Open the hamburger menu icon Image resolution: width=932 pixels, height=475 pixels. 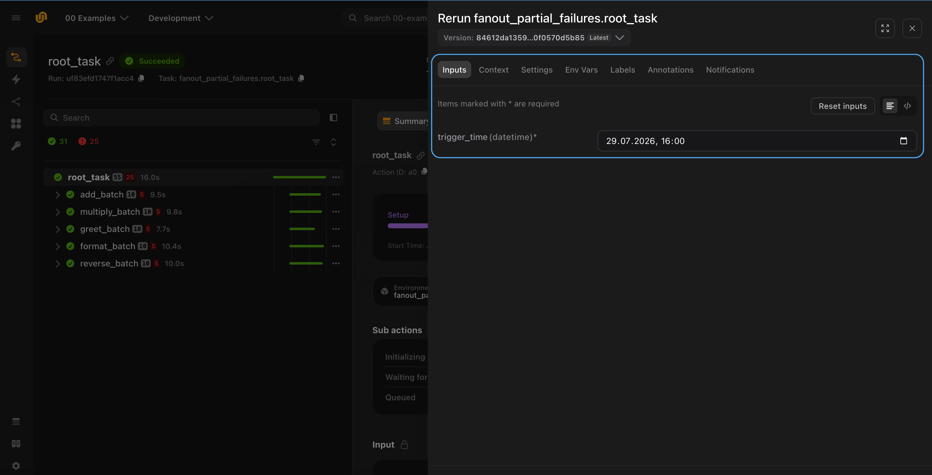coord(16,18)
